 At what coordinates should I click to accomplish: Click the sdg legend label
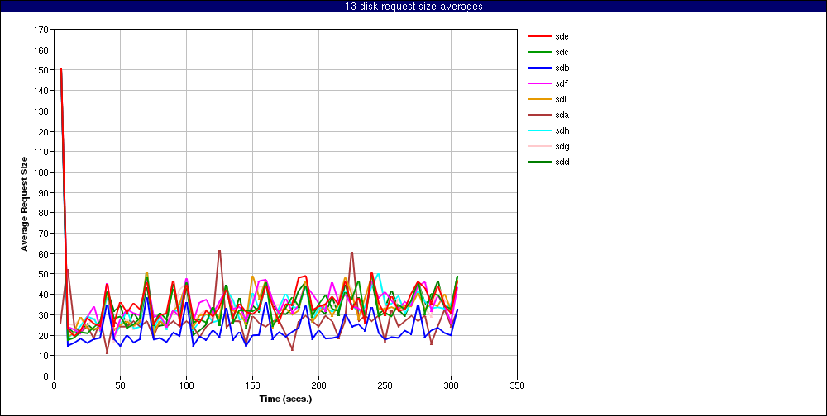(x=562, y=146)
